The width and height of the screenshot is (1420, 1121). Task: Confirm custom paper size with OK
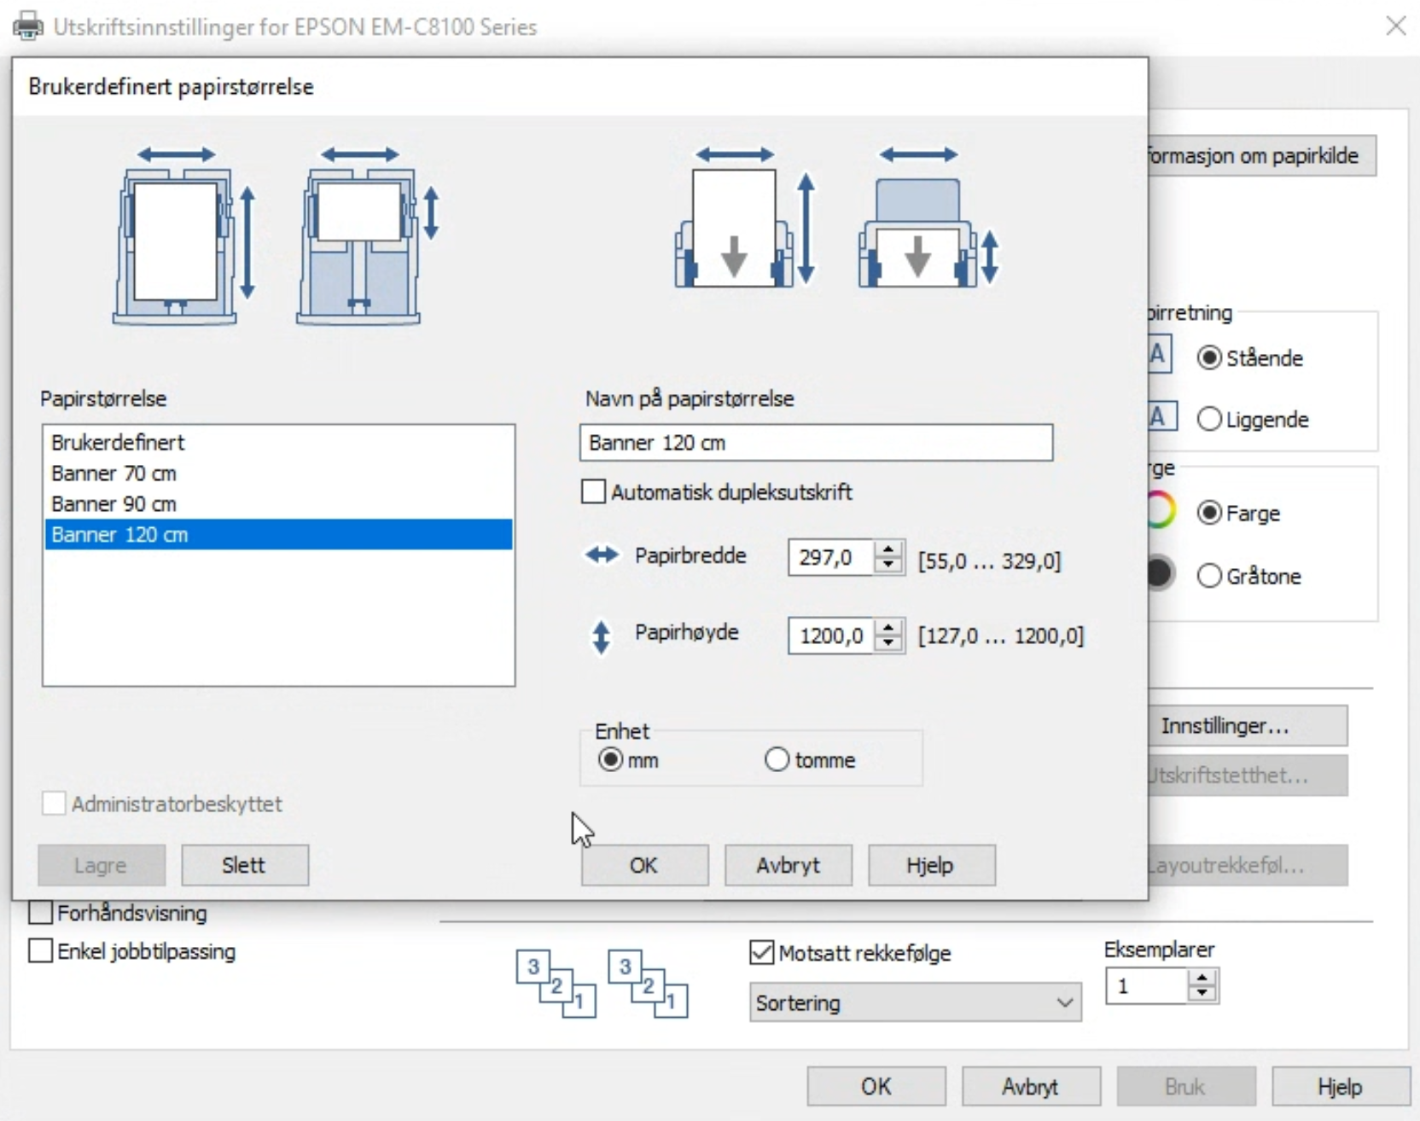(x=644, y=865)
